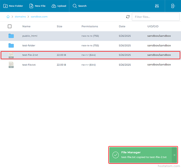Screen dimensions: 181x168
Task: Click the test-file-2.txt file icon
Action: (11, 55)
